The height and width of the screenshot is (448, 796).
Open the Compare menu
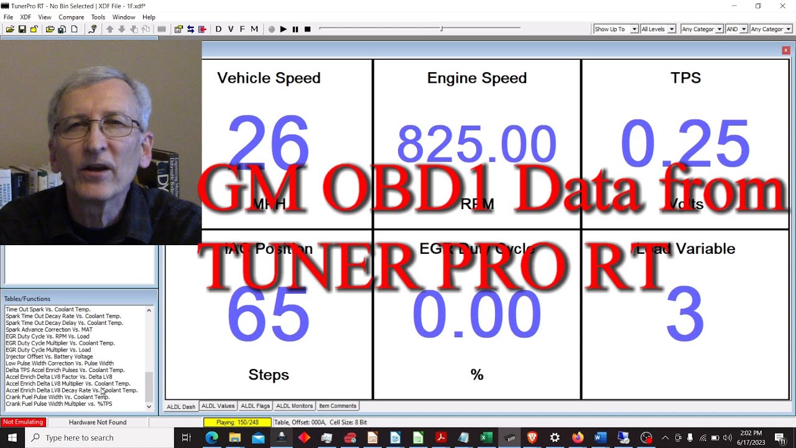pos(72,17)
